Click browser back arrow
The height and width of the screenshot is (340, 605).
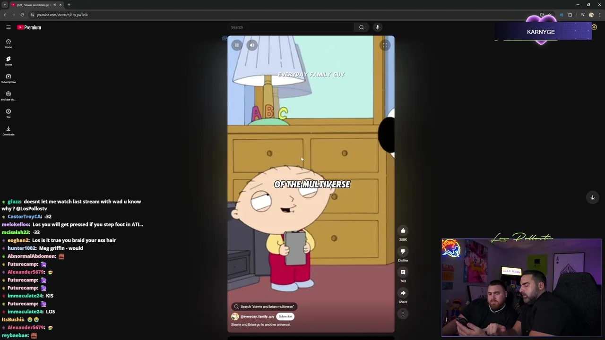coord(5,15)
